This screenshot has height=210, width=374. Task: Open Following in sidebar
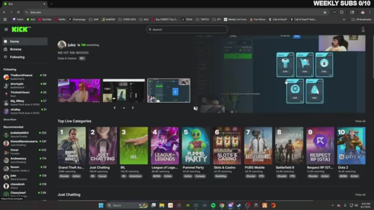(x=25, y=57)
